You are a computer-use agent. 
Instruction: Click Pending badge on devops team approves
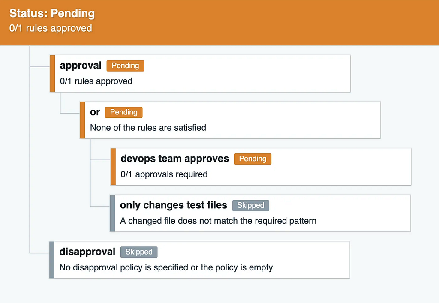point(253,159)
